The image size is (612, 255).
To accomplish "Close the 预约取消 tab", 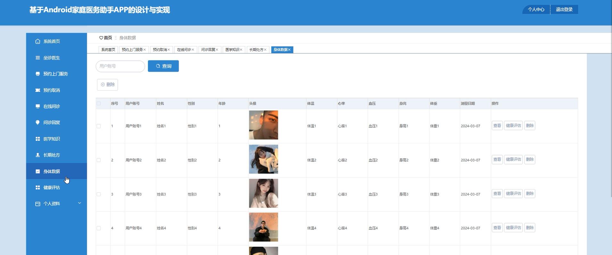I will coord(168,50).
